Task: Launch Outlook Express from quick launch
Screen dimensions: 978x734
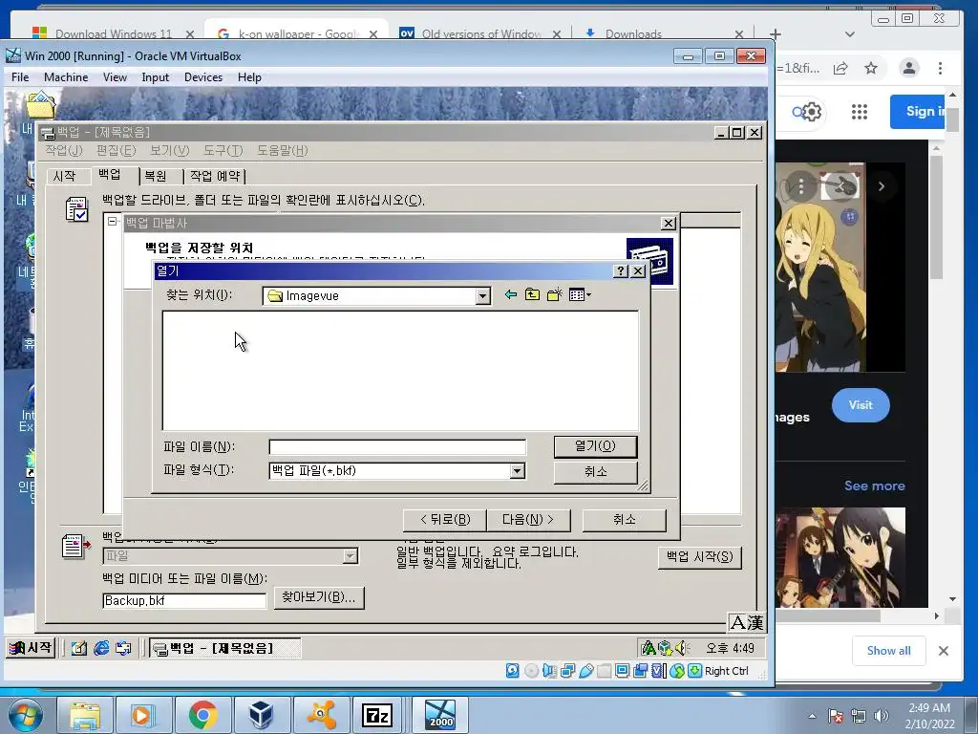Action: [x=123, y=649]
